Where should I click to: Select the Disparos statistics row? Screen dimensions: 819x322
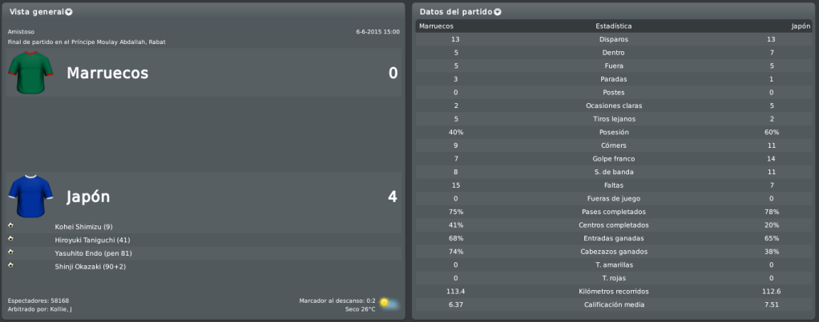pos(614,40)
